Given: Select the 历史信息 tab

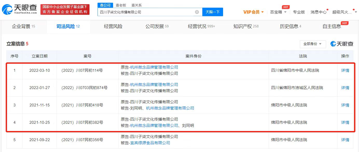Looking at the screenshot, I should click(291, 26).
